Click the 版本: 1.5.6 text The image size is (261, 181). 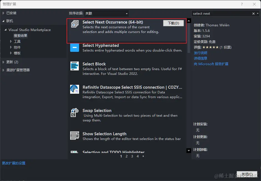(x=202, y=30)
